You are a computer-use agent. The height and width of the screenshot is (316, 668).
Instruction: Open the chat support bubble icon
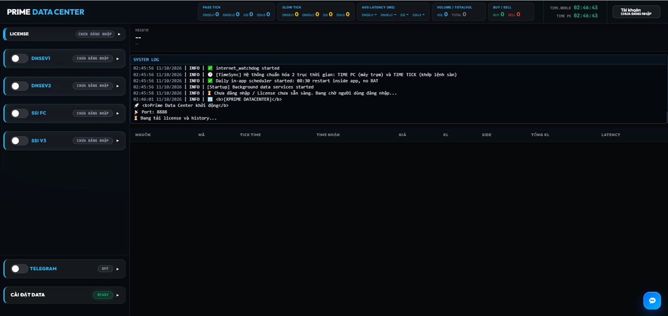[x=652, y=300]
